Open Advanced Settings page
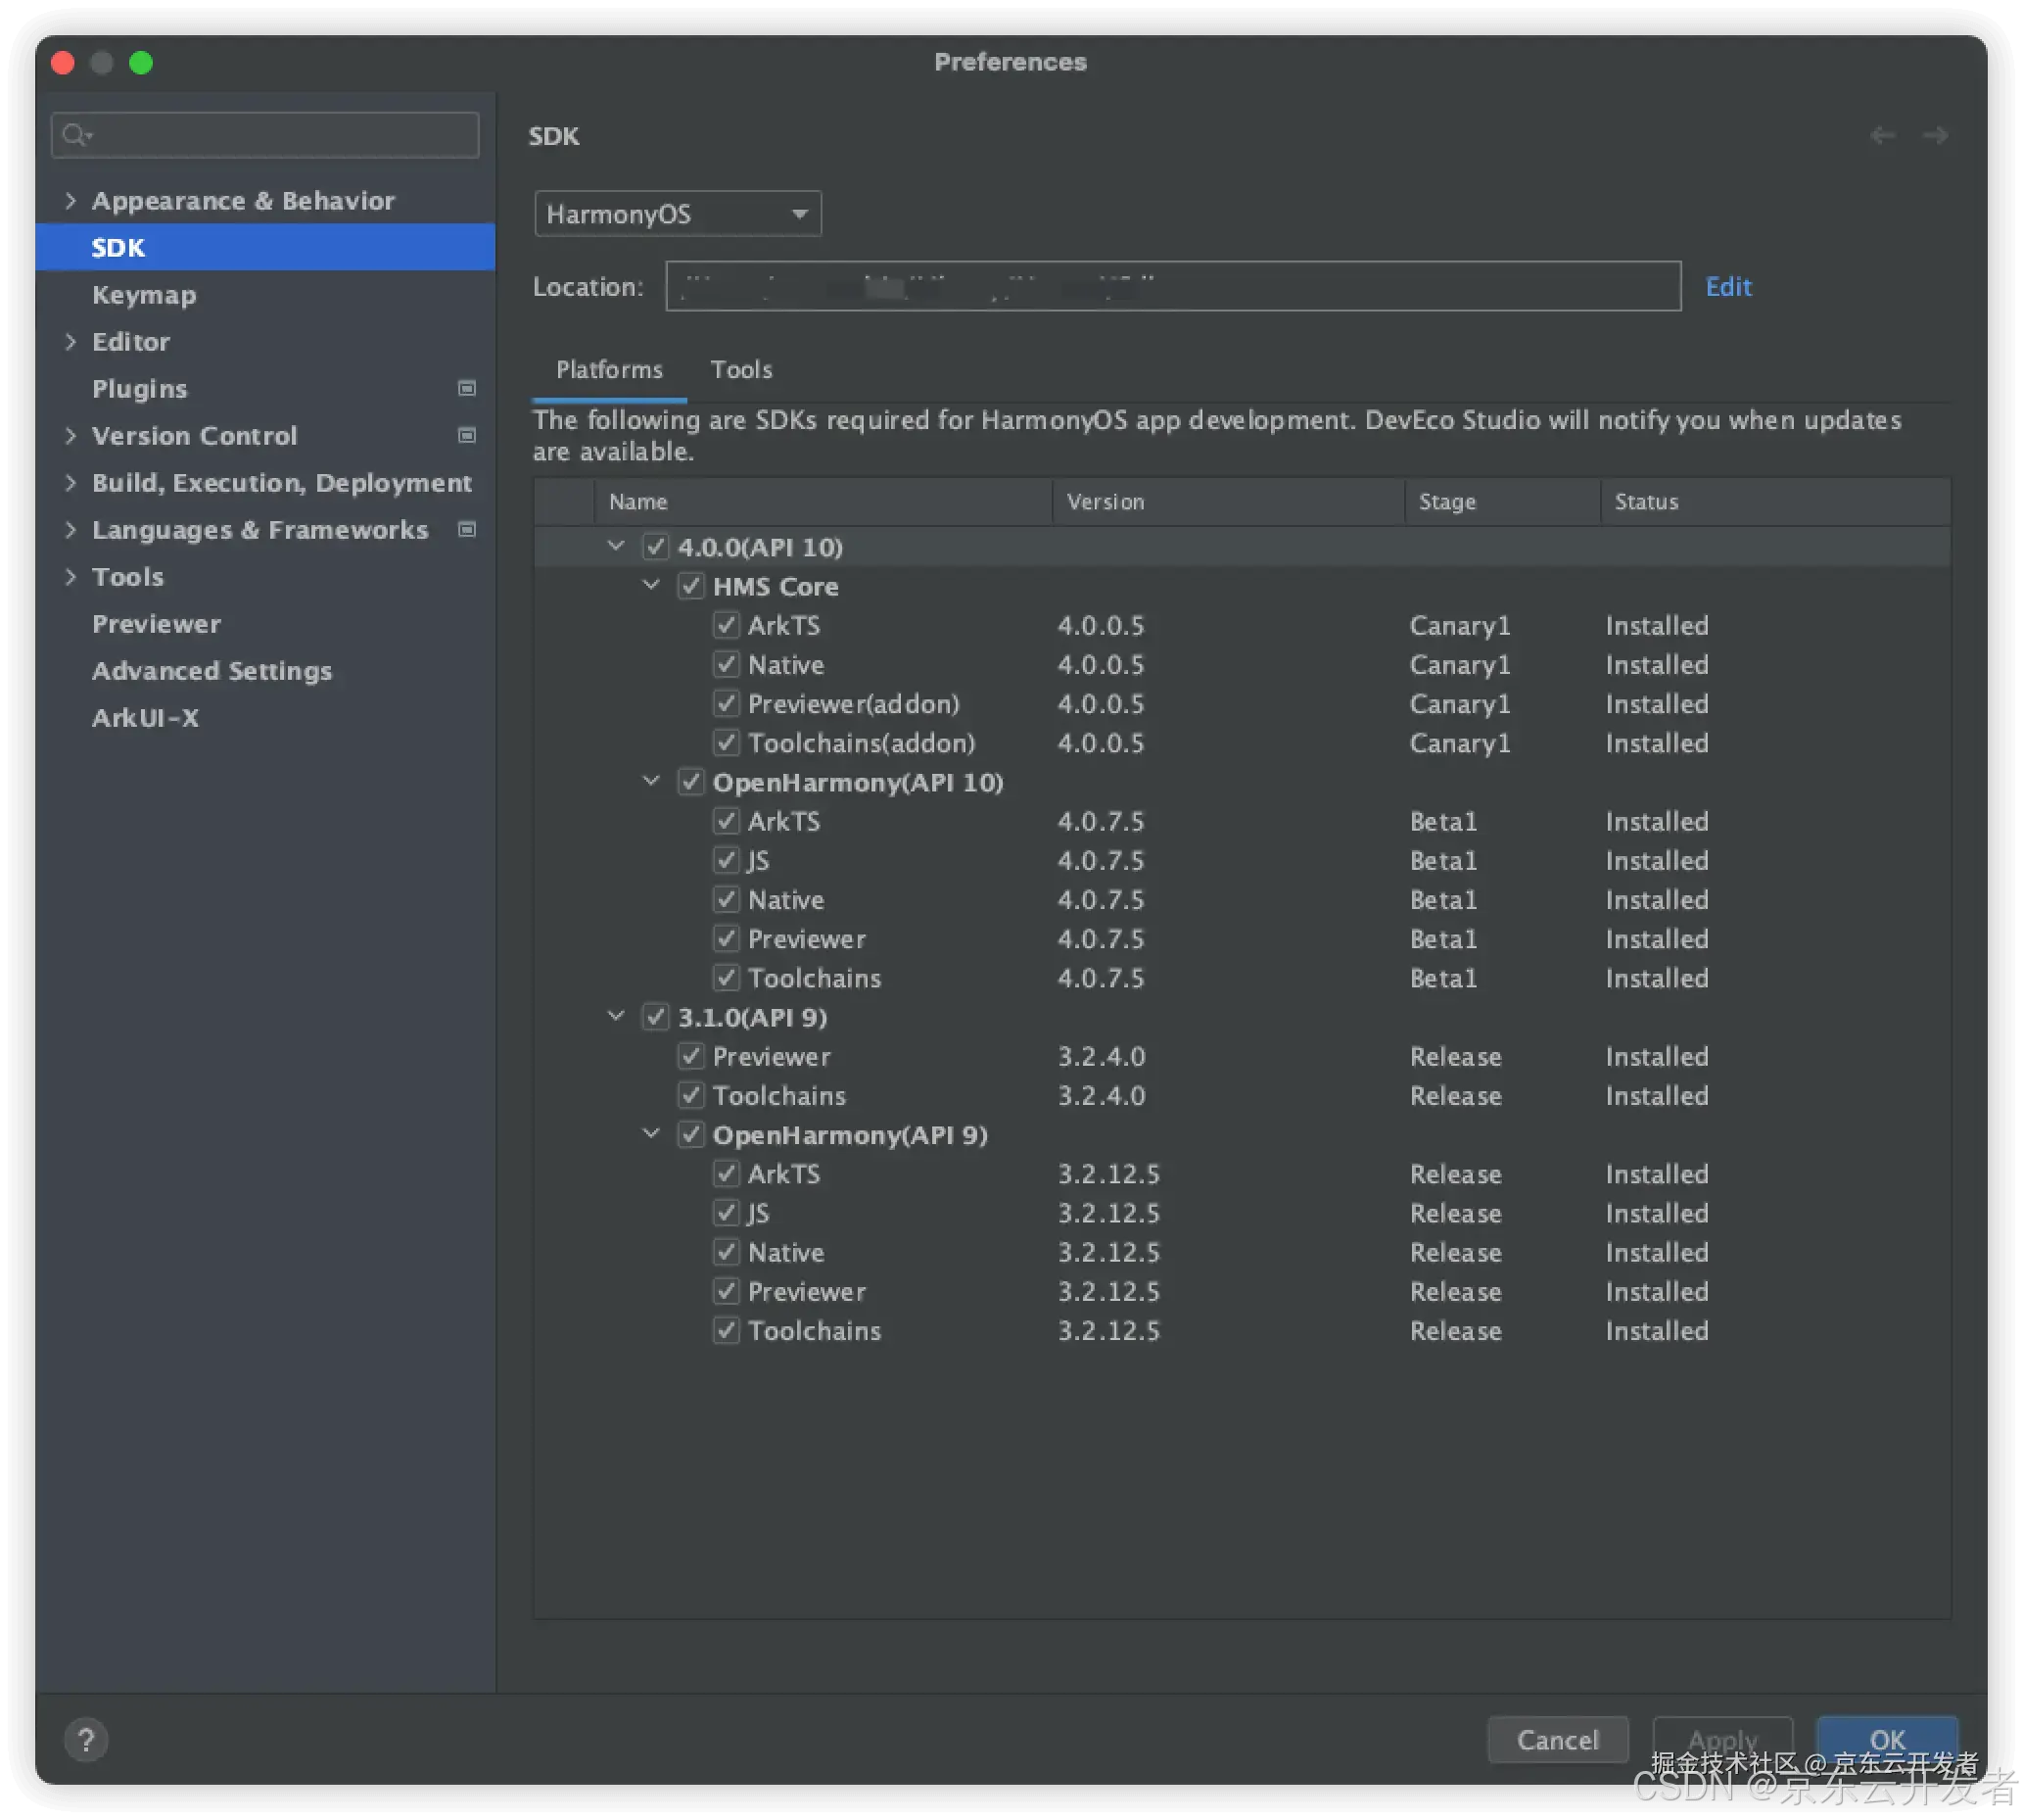Screen dimensions: 2023x1820 [x=212, y=670]
